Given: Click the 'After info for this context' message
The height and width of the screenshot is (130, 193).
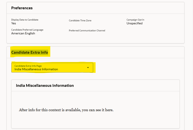Looking at the screenshot, I should point(66,110).
